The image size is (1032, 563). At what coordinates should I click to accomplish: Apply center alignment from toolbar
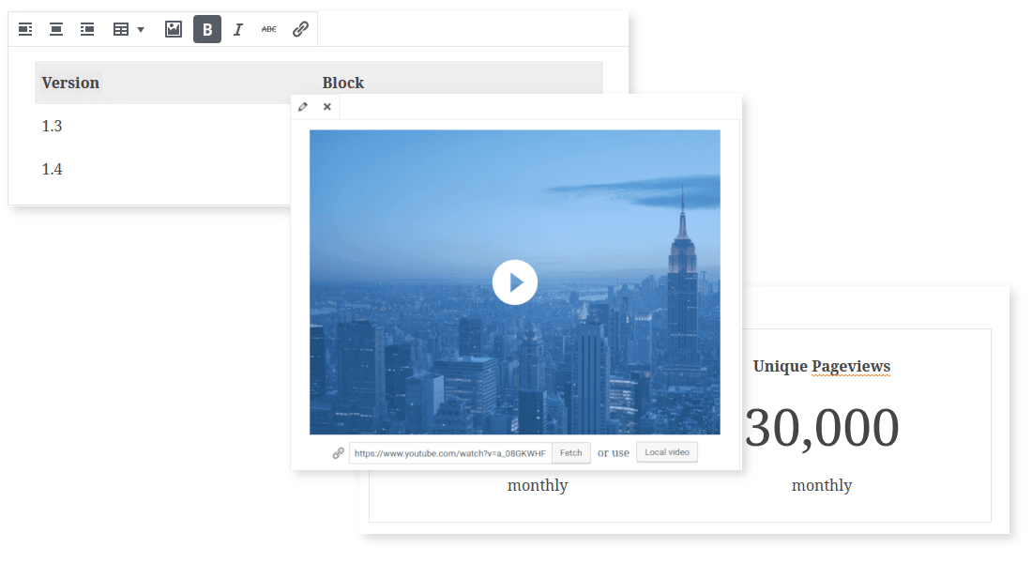[56, 30]
